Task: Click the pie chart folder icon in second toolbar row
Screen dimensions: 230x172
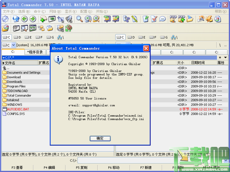Action: [5, 28]
